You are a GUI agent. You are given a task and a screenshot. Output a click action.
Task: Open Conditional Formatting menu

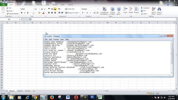104,11
